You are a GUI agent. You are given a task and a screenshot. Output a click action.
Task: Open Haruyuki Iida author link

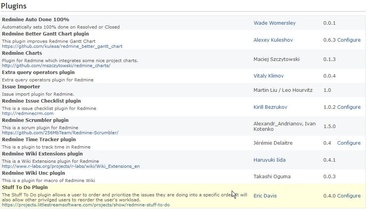coord(269,160)
